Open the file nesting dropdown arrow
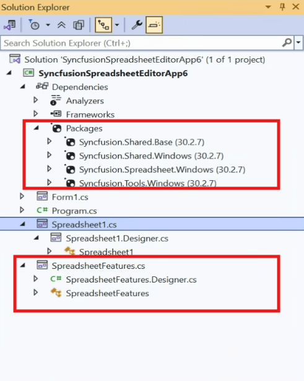This screenshot has height=381, width=304. point(117,25)
